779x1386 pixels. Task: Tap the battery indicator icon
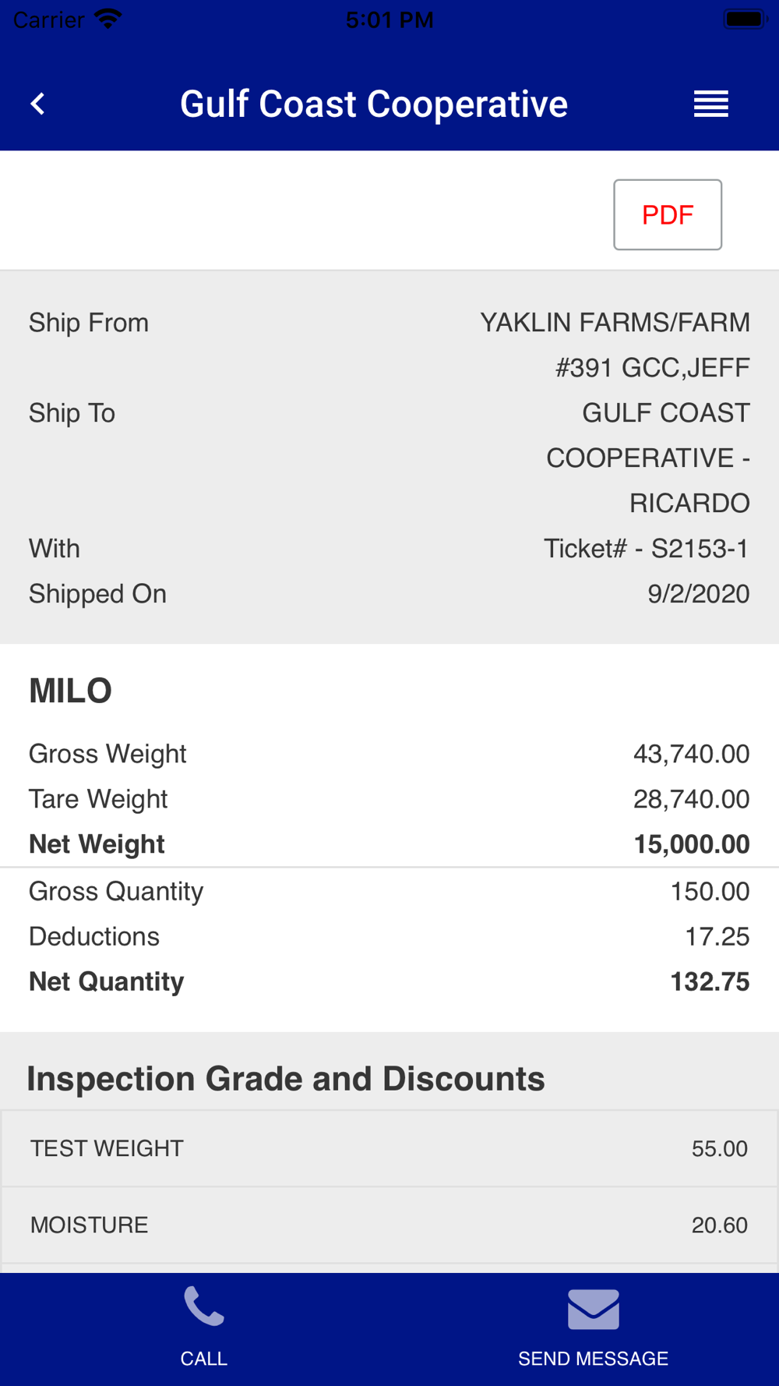(746, 19)
